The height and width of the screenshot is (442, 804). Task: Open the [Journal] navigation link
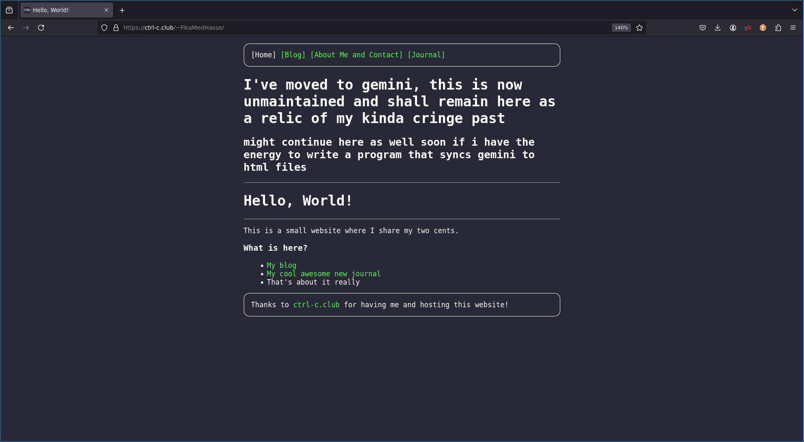pos(426,55)
